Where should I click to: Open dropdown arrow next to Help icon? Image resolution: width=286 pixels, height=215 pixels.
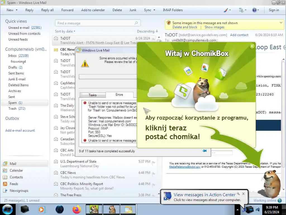click(258, 10)
